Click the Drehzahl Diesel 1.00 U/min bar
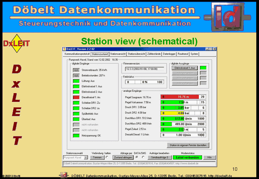The width and height of the screenshot is (259, 179). click(183, 135)
